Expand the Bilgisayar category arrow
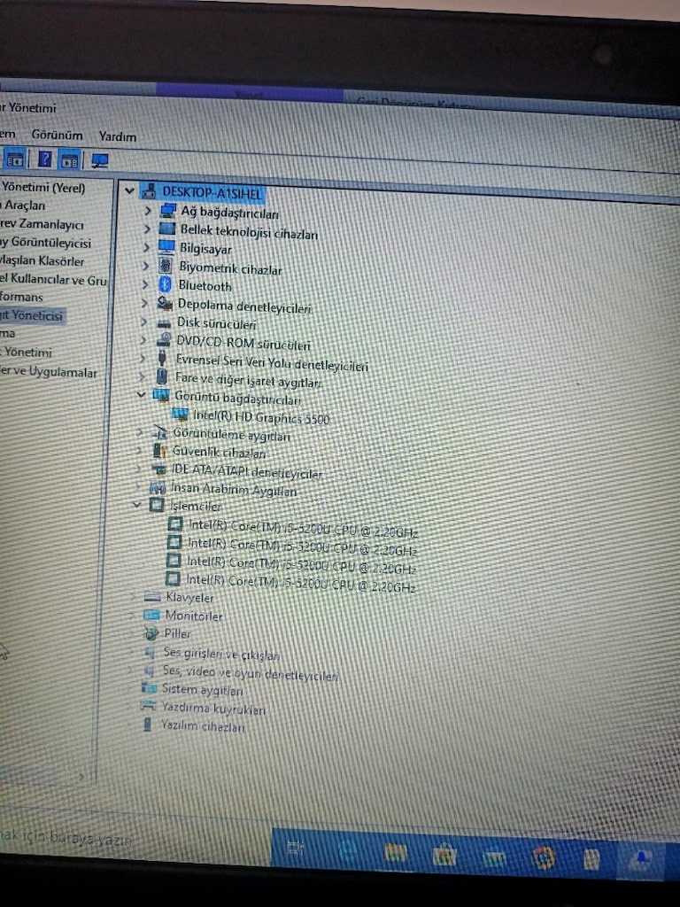Viewport: 680px width, 907px height. click(x=146, y=248)
